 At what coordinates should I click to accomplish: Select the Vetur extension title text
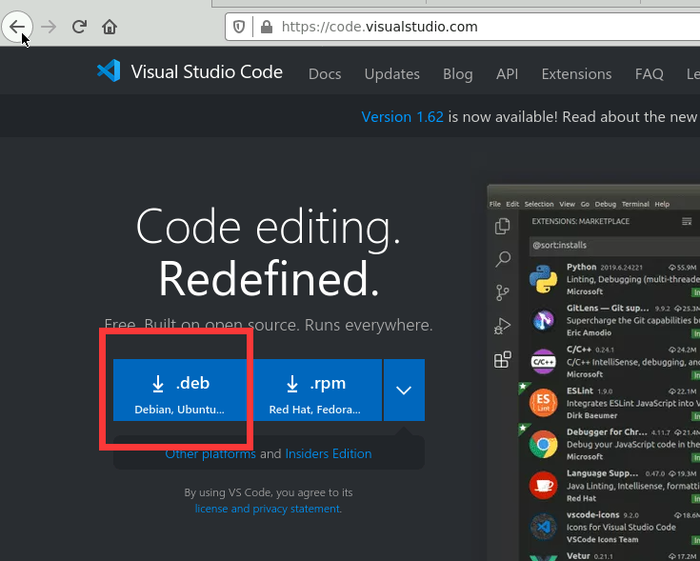point(578,555)
